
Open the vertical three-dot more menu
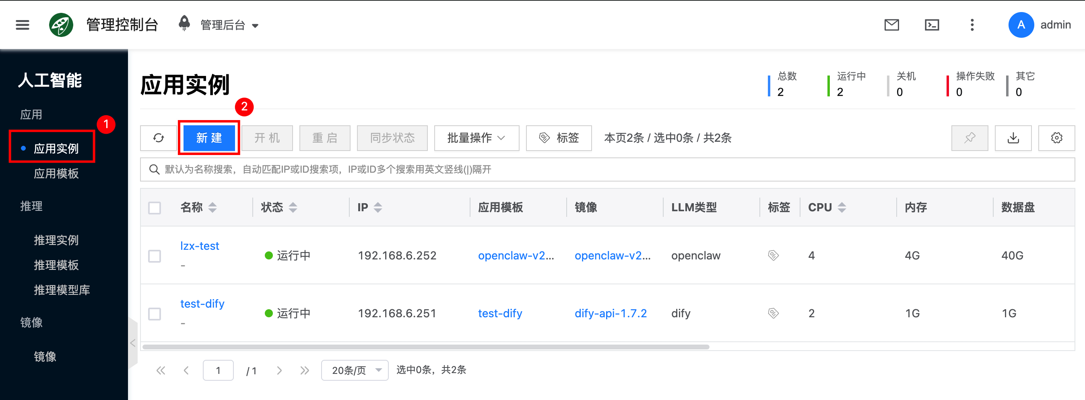tap(972, 25)
